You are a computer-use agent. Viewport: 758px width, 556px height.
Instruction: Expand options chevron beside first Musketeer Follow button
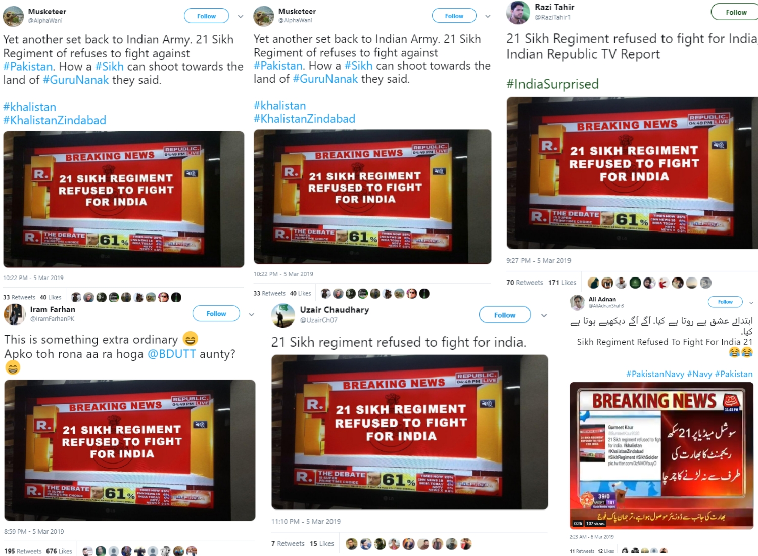[x=241, y=16]
